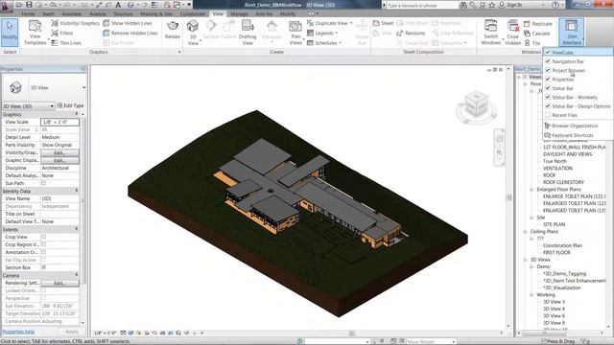Collapse the Camera section

77,275
